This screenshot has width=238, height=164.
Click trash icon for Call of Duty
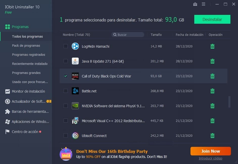point(212,76)
